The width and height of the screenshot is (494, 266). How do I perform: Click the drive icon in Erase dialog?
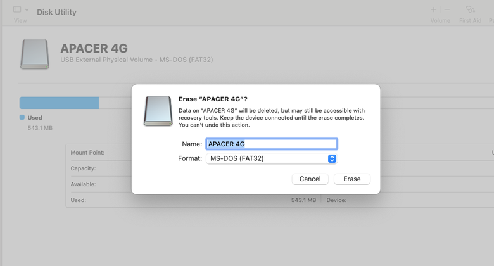pos(158,111)
